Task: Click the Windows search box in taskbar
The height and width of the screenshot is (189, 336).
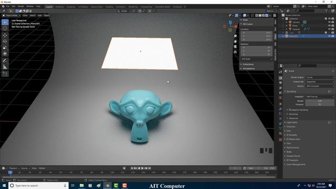Action: (x=38, y=185)
